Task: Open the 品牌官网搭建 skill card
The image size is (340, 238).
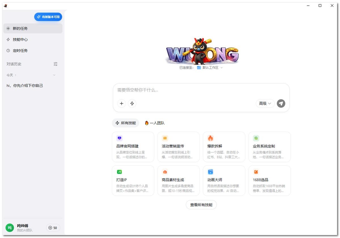Action: pos(133,147)
